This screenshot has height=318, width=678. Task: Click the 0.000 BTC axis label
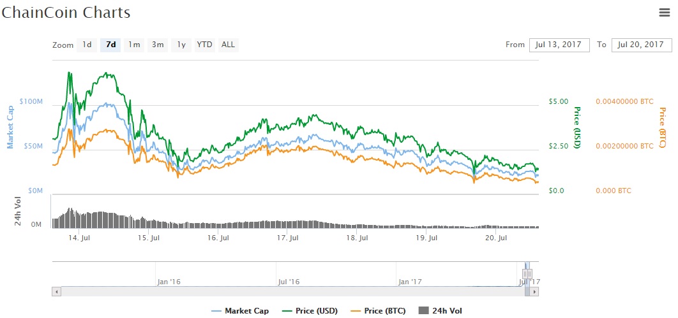point(614,191)
